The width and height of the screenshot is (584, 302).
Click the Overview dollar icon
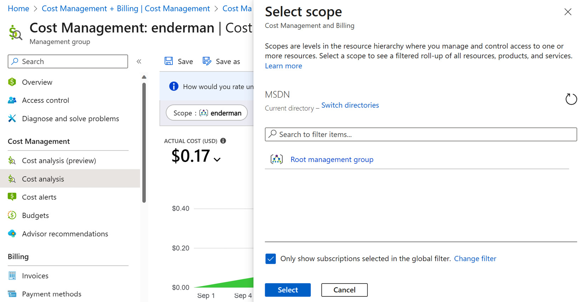tap(12, 82)
